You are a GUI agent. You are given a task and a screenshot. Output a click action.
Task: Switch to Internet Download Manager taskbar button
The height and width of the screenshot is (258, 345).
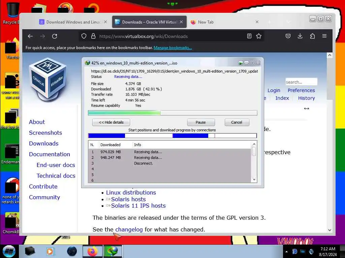tap(113, 251)
